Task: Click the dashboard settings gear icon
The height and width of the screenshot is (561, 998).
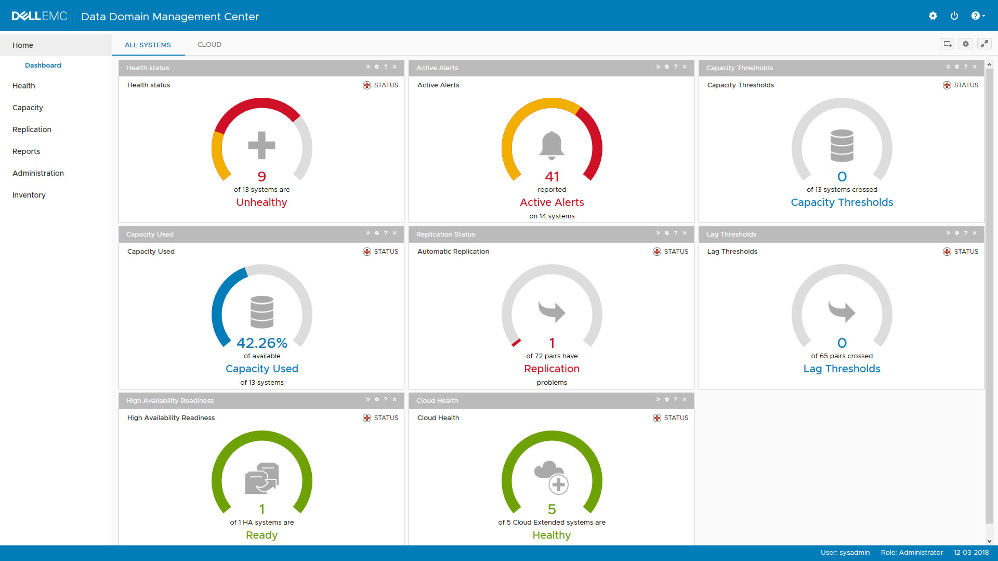Action: click(x=965, y=44)
